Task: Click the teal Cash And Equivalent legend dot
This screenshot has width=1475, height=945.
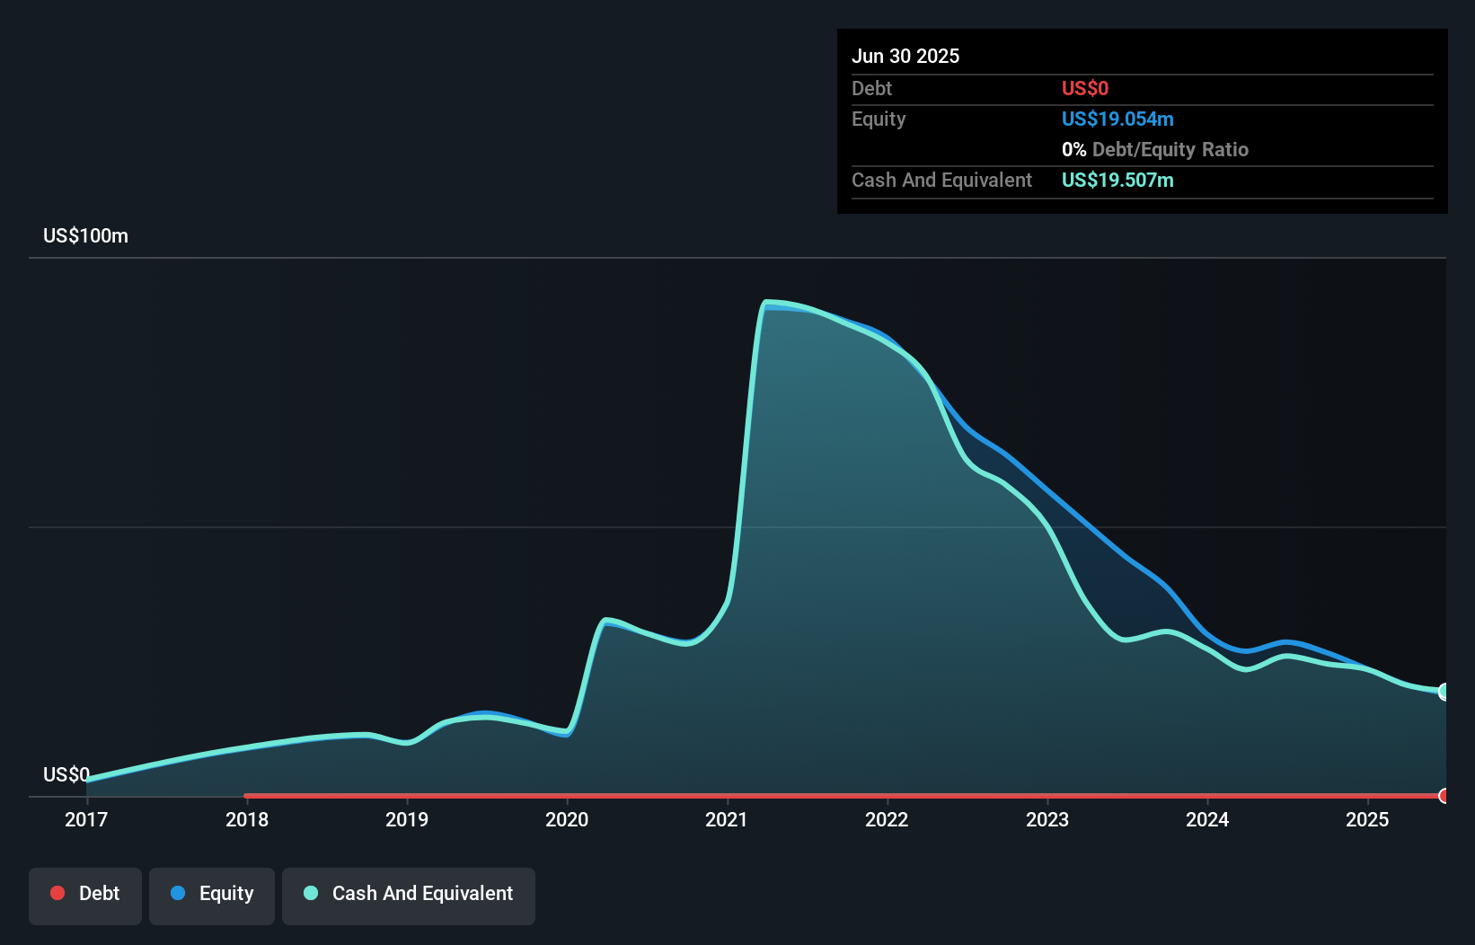Action: coord(310,893)
